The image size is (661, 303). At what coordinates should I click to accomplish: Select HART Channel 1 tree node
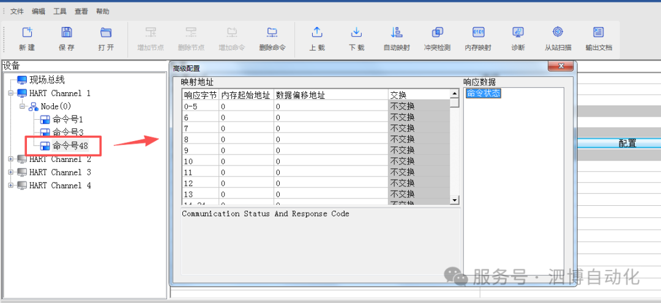coord(59,93)
